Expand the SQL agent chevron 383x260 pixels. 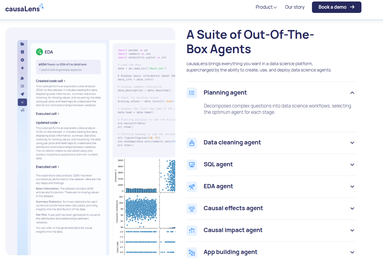coord(352,165)
